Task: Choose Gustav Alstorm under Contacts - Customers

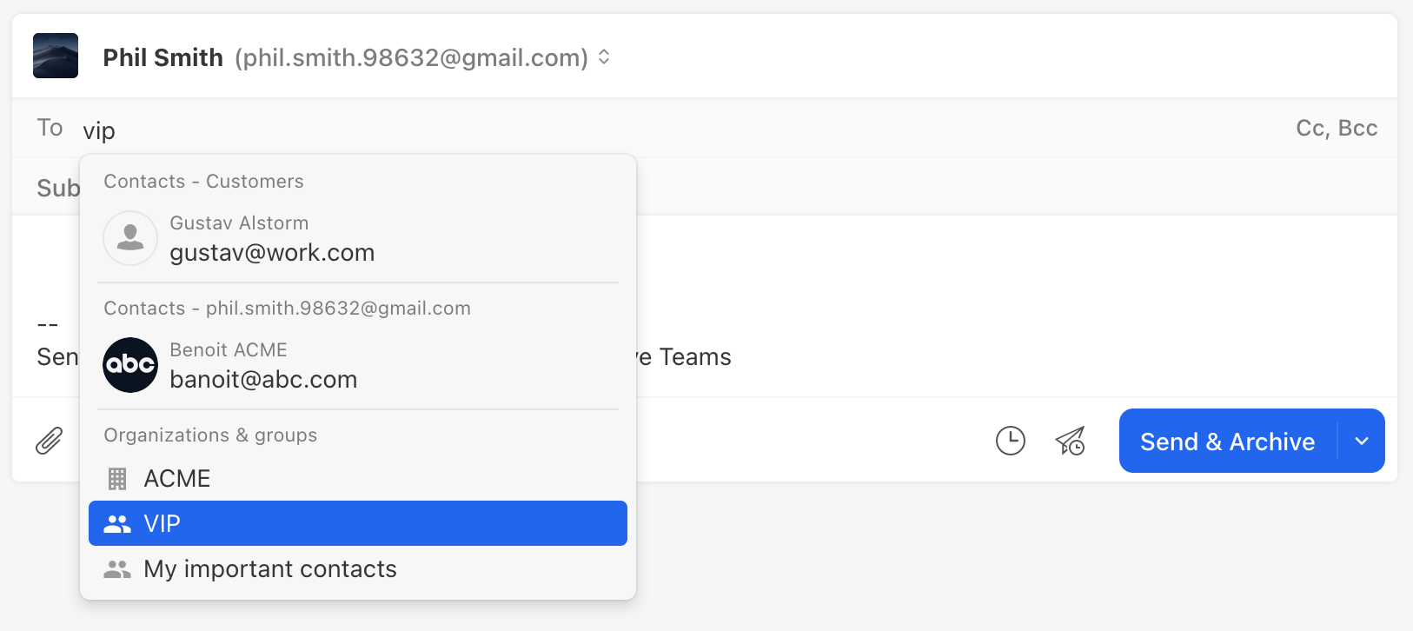Action: [272, 238]
